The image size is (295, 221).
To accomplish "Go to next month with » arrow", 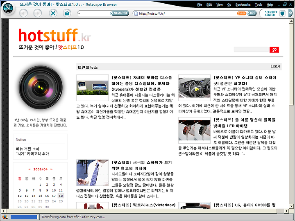I will 51,169.
